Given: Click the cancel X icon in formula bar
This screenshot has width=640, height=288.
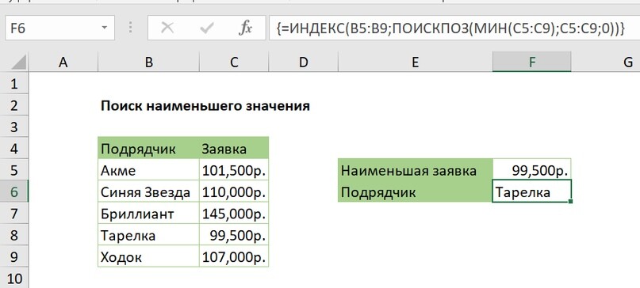Looking at the screenshot, I should 167,28.
